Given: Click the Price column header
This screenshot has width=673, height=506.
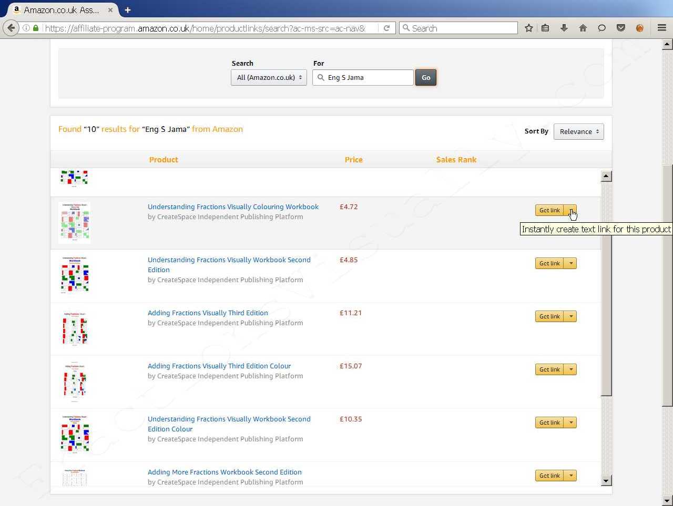Looking at the screenshot, I should 353,159.
